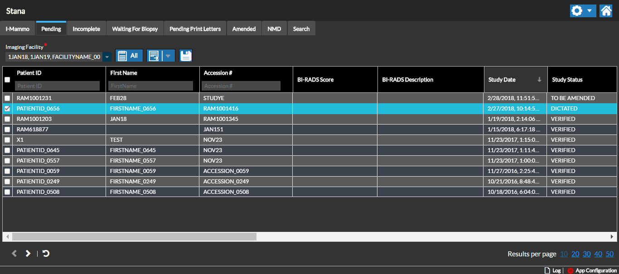Screen dimensions: 619x274
Task: Click the Patient ID filter input field
Action: [x=57, y=86]
